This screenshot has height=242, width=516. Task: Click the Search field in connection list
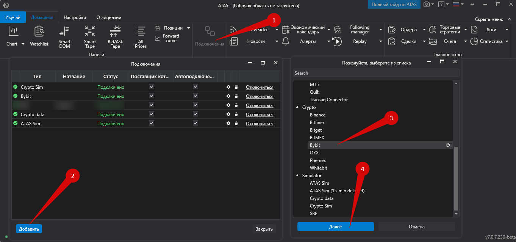[376, 73]
